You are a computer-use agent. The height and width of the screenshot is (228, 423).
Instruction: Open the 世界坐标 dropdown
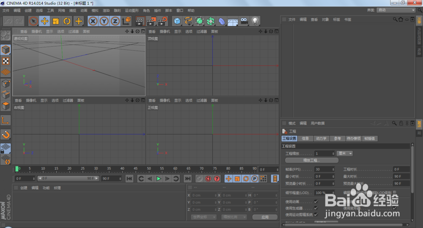[x=204, y=217]
